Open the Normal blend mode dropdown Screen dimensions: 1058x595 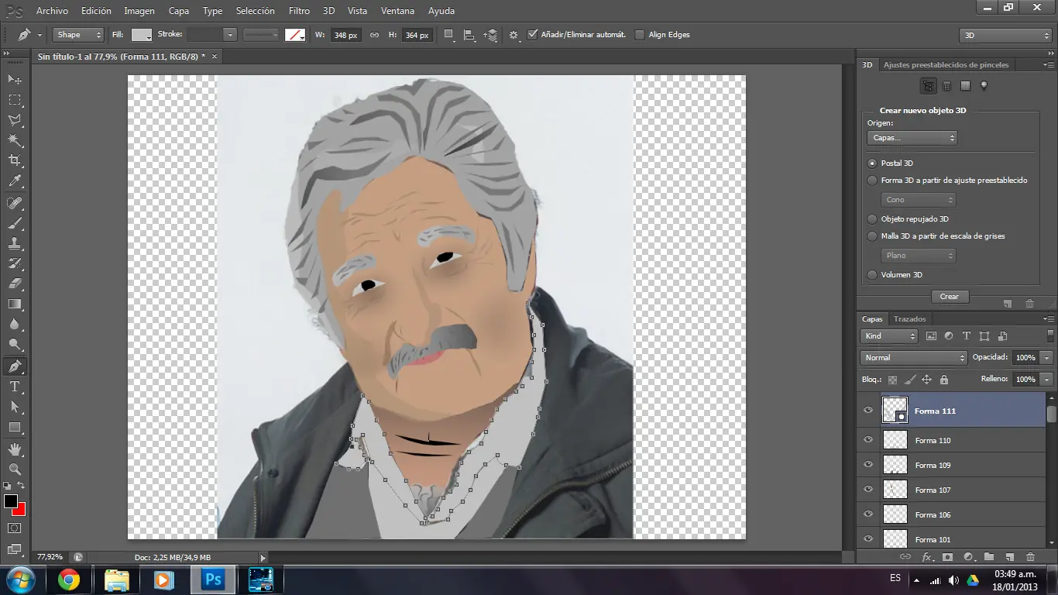click(914, 358)
